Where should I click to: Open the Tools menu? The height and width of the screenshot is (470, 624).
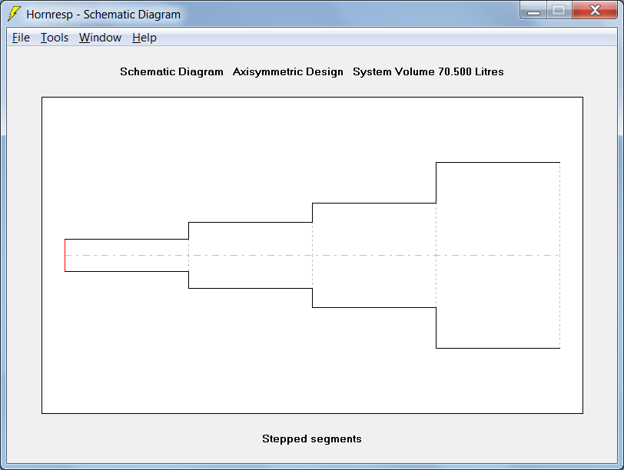click(x=55, y=38)
